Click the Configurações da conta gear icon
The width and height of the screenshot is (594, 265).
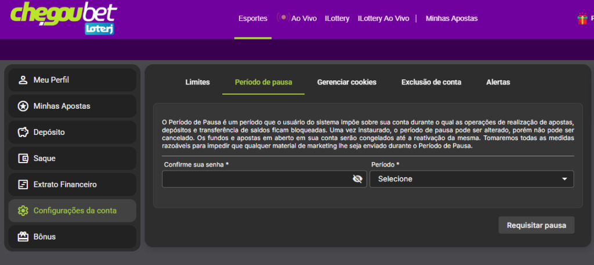click(23, 211)
